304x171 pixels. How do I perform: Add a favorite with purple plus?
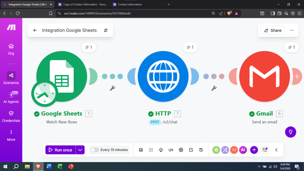coord(254,150)
